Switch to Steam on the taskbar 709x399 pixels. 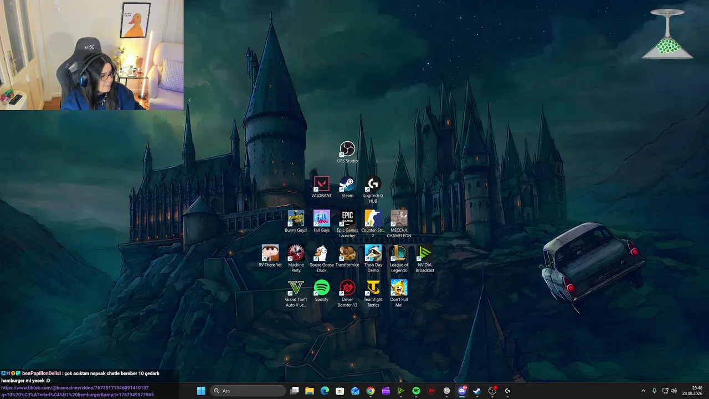click(x=477, y=391)
